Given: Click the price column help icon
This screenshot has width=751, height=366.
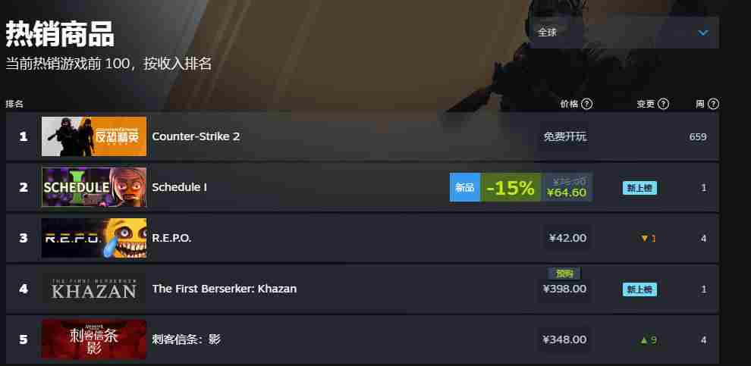Looking at the screenshot, I should [x=586, y=104].
